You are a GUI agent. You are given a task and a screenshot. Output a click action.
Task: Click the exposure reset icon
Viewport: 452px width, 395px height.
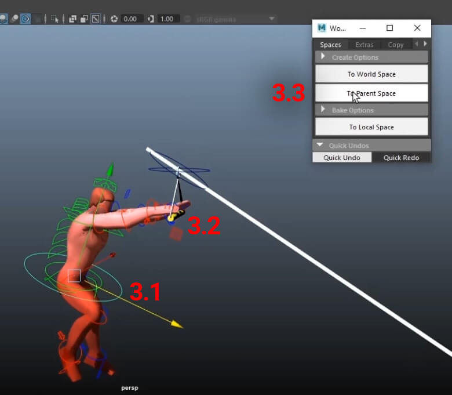coord(114,19)
